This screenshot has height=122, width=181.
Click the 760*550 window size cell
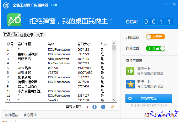[83, 82]
